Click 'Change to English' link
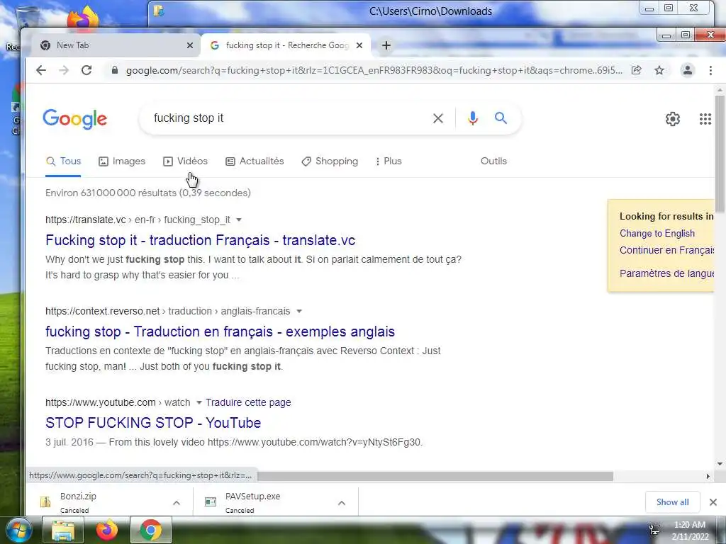Screen dimensions: 726x544 pyautogui.click(x=657, y=233)
